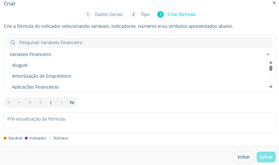The width and height of the screenshot is (279, 165).
Task: Click the list scroll-up arrow
Action: (x=271, y=62)
